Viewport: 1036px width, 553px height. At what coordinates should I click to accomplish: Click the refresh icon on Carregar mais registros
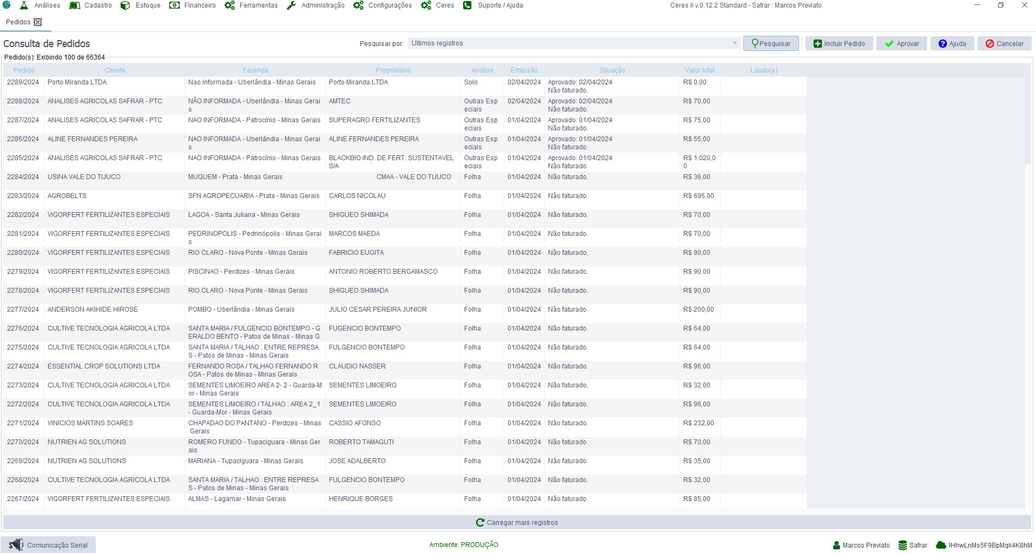tap(480, 523)
